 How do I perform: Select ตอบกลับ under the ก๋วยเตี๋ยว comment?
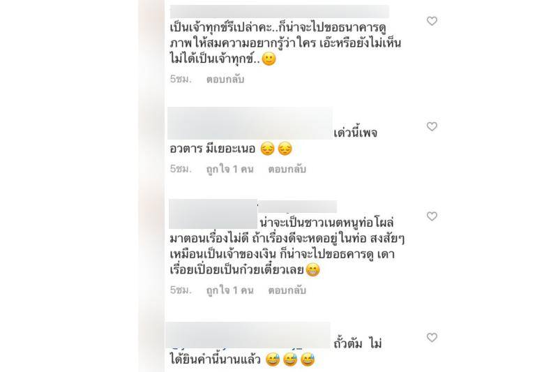287,290
